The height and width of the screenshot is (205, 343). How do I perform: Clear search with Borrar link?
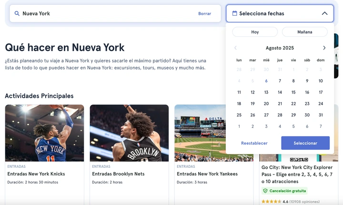click(x=204, y=13)
